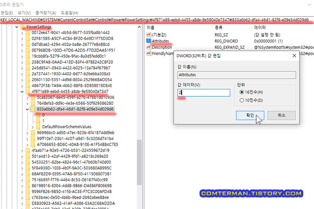This screenshot has width=314, height=209.
Task: Open the 편집(E) menu
Action: (x=7, y=13)
